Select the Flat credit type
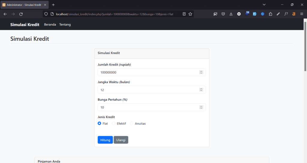This screenshot has width=307, height=163. [x=100, y=123]
